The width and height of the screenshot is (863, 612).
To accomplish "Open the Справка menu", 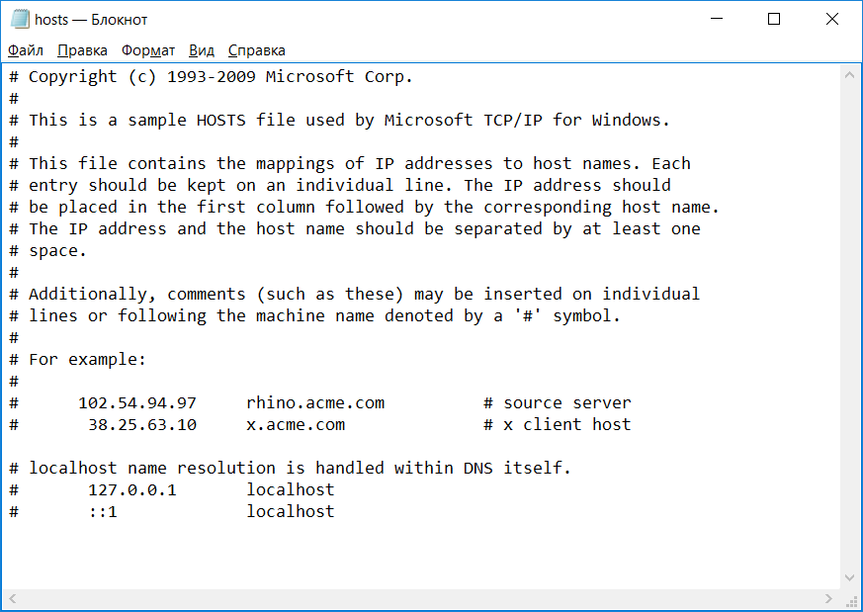I will pos(256,50).
